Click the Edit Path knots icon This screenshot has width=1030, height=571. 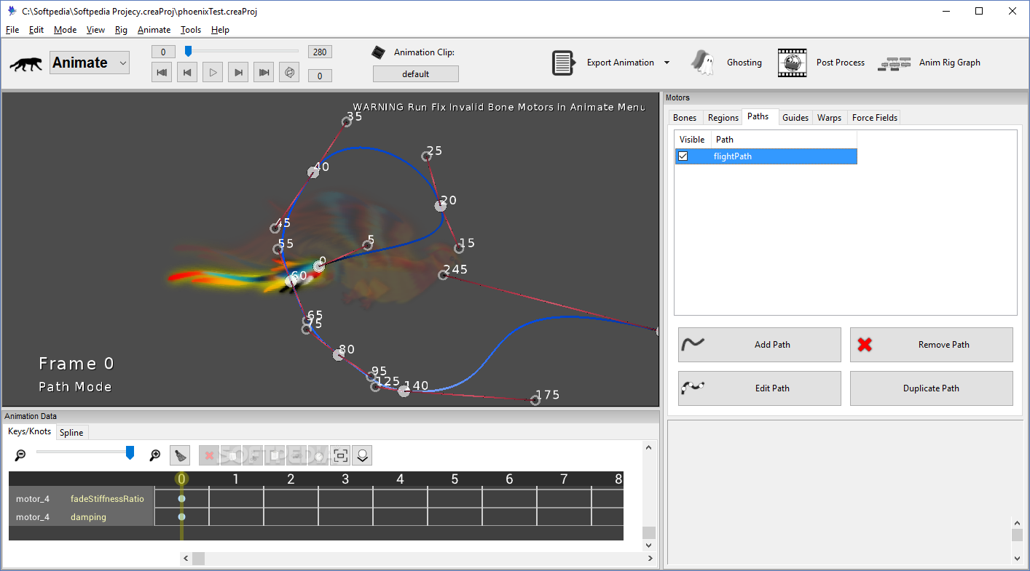693,388
